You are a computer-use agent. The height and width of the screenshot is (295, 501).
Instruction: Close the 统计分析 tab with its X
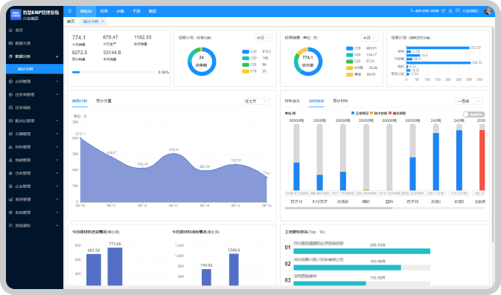(x=103, y=22)
